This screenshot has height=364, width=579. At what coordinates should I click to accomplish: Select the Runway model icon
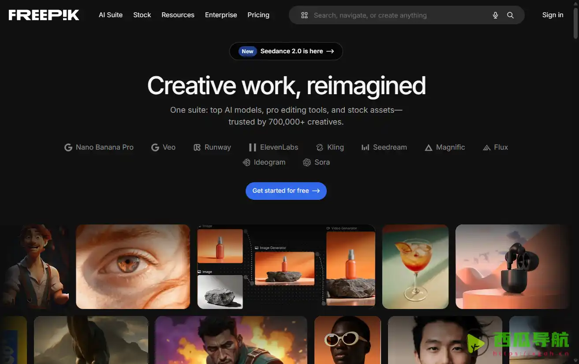pos(197,147)
